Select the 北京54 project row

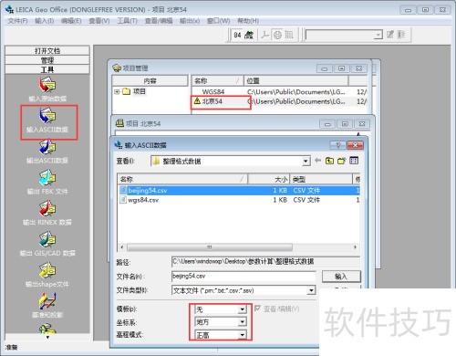click(x=280, y=101)
